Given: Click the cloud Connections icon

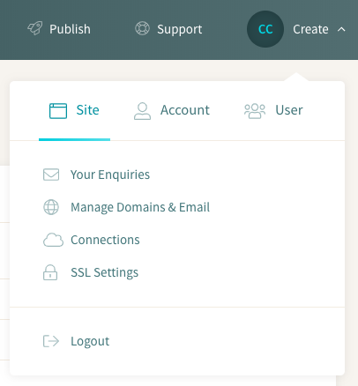Looking at the screenshot, I should coord(53,240).
